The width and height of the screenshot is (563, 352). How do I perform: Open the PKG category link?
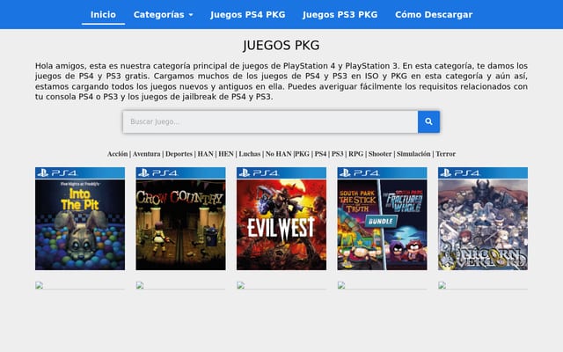302,154
